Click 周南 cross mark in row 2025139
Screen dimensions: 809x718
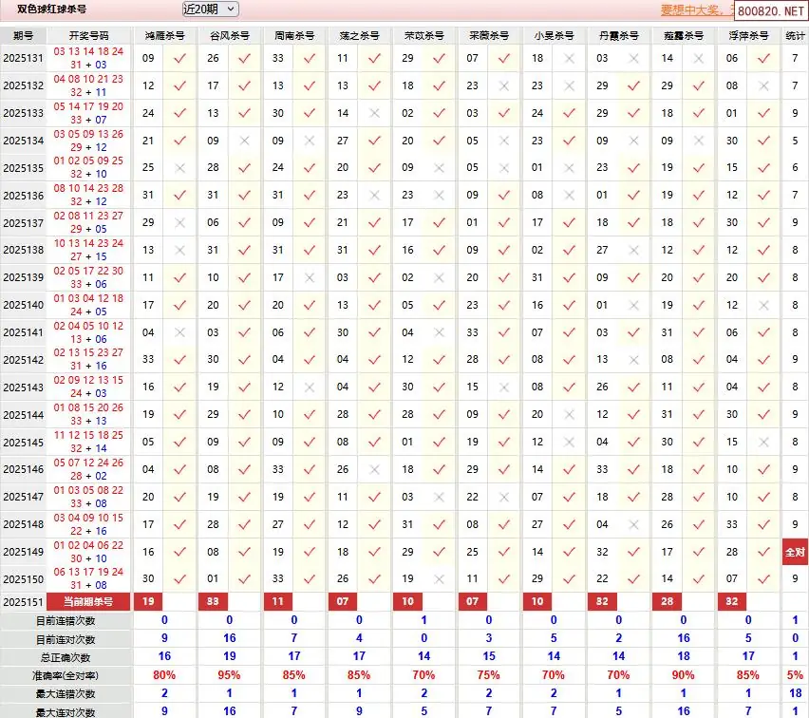point(310,278)
